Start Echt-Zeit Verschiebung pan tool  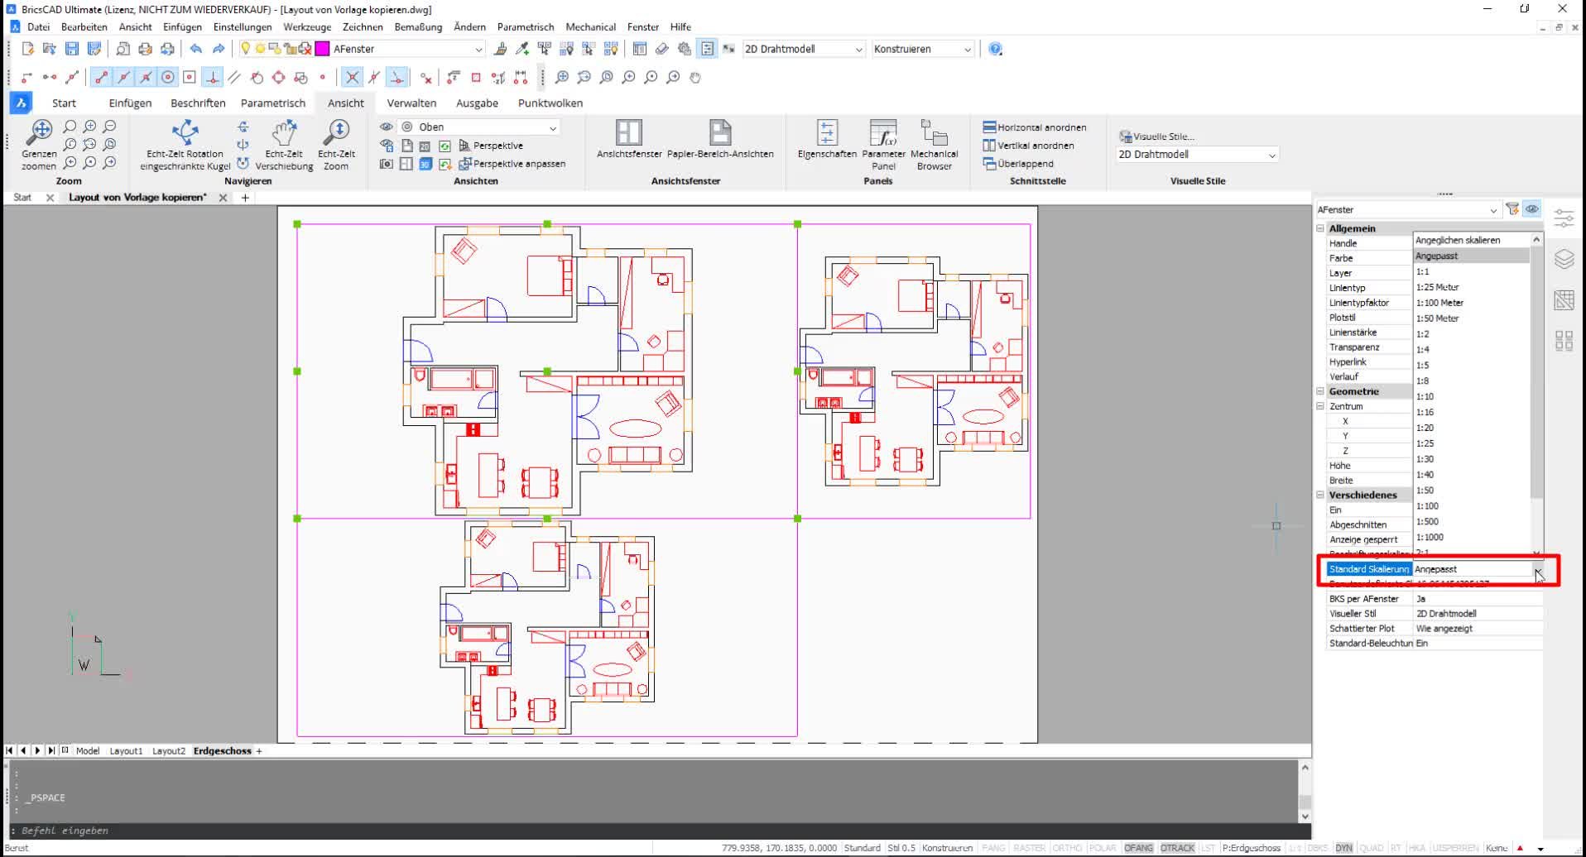pyautogui.click(x=284, y=145)
